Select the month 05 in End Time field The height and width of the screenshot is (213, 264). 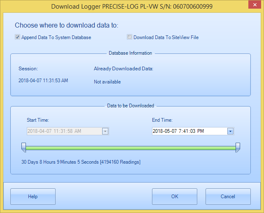coord(168,131)
